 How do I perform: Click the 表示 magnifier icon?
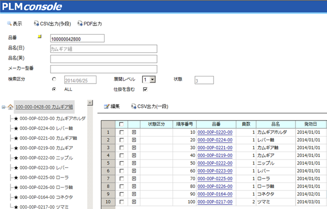point(9,23)
